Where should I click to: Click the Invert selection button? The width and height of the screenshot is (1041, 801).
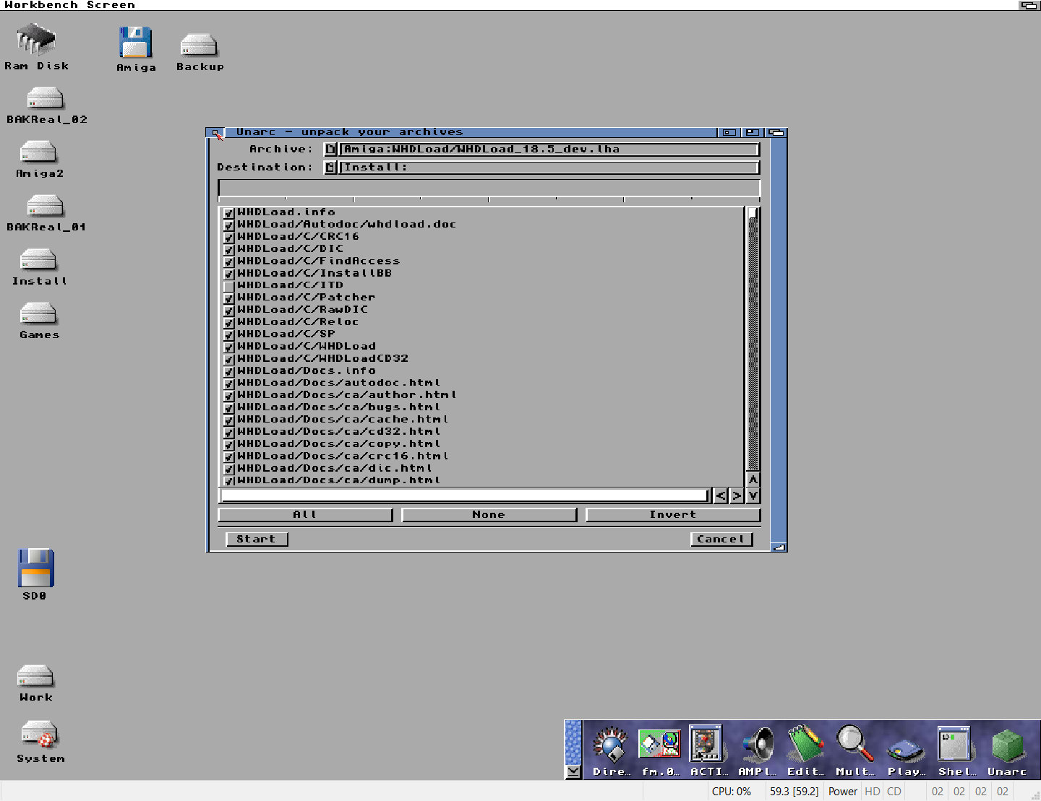(x=673, y=515)
